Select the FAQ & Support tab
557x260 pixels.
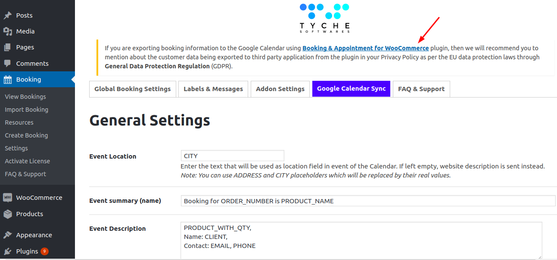(421, 89)
